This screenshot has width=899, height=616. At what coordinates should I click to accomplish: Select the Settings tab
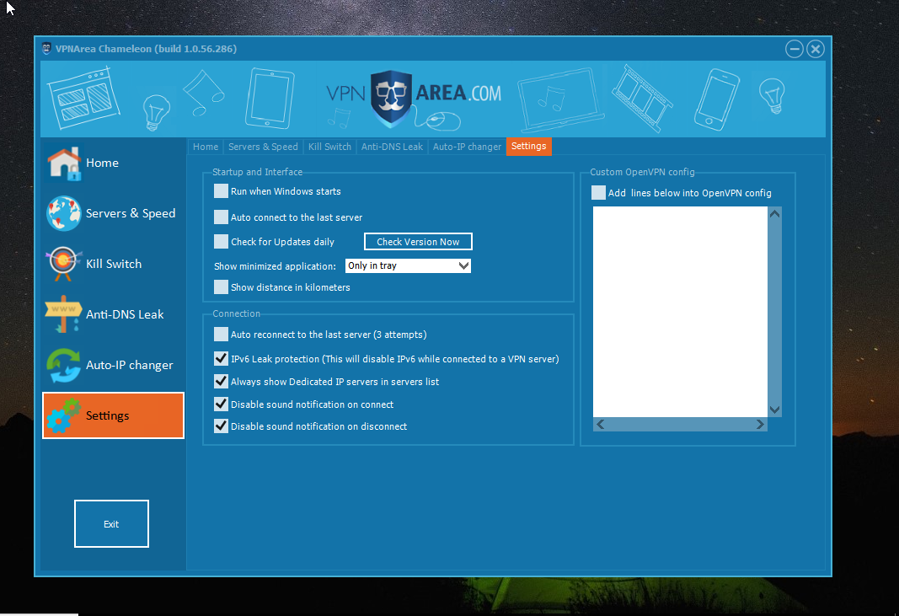coord(528,147)
